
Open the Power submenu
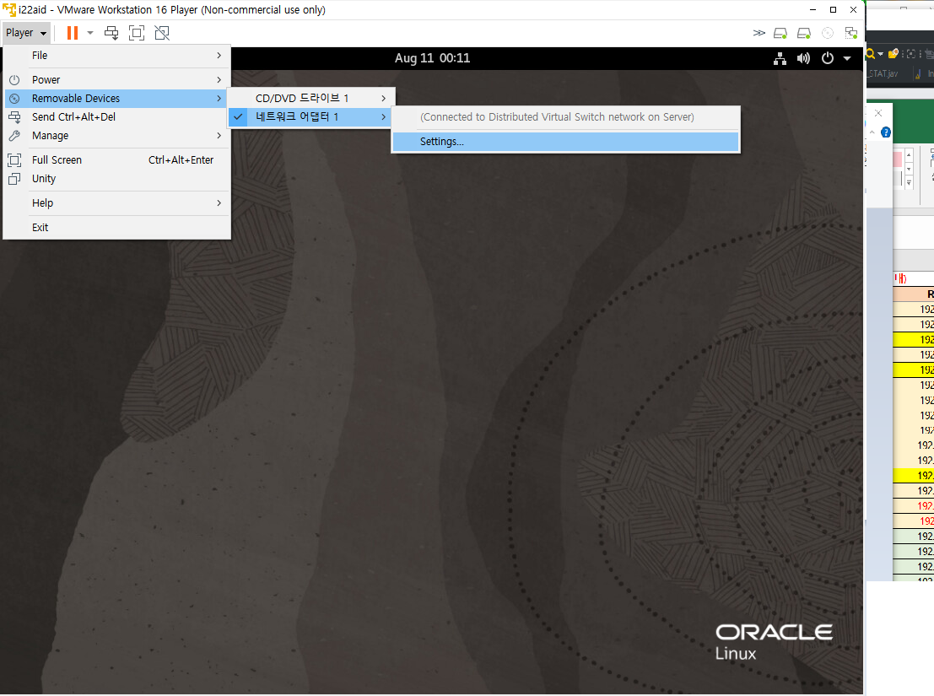[x=116, y=80]
